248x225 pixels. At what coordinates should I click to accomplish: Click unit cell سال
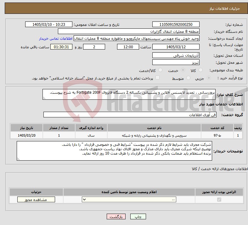(x=91, y=135)
